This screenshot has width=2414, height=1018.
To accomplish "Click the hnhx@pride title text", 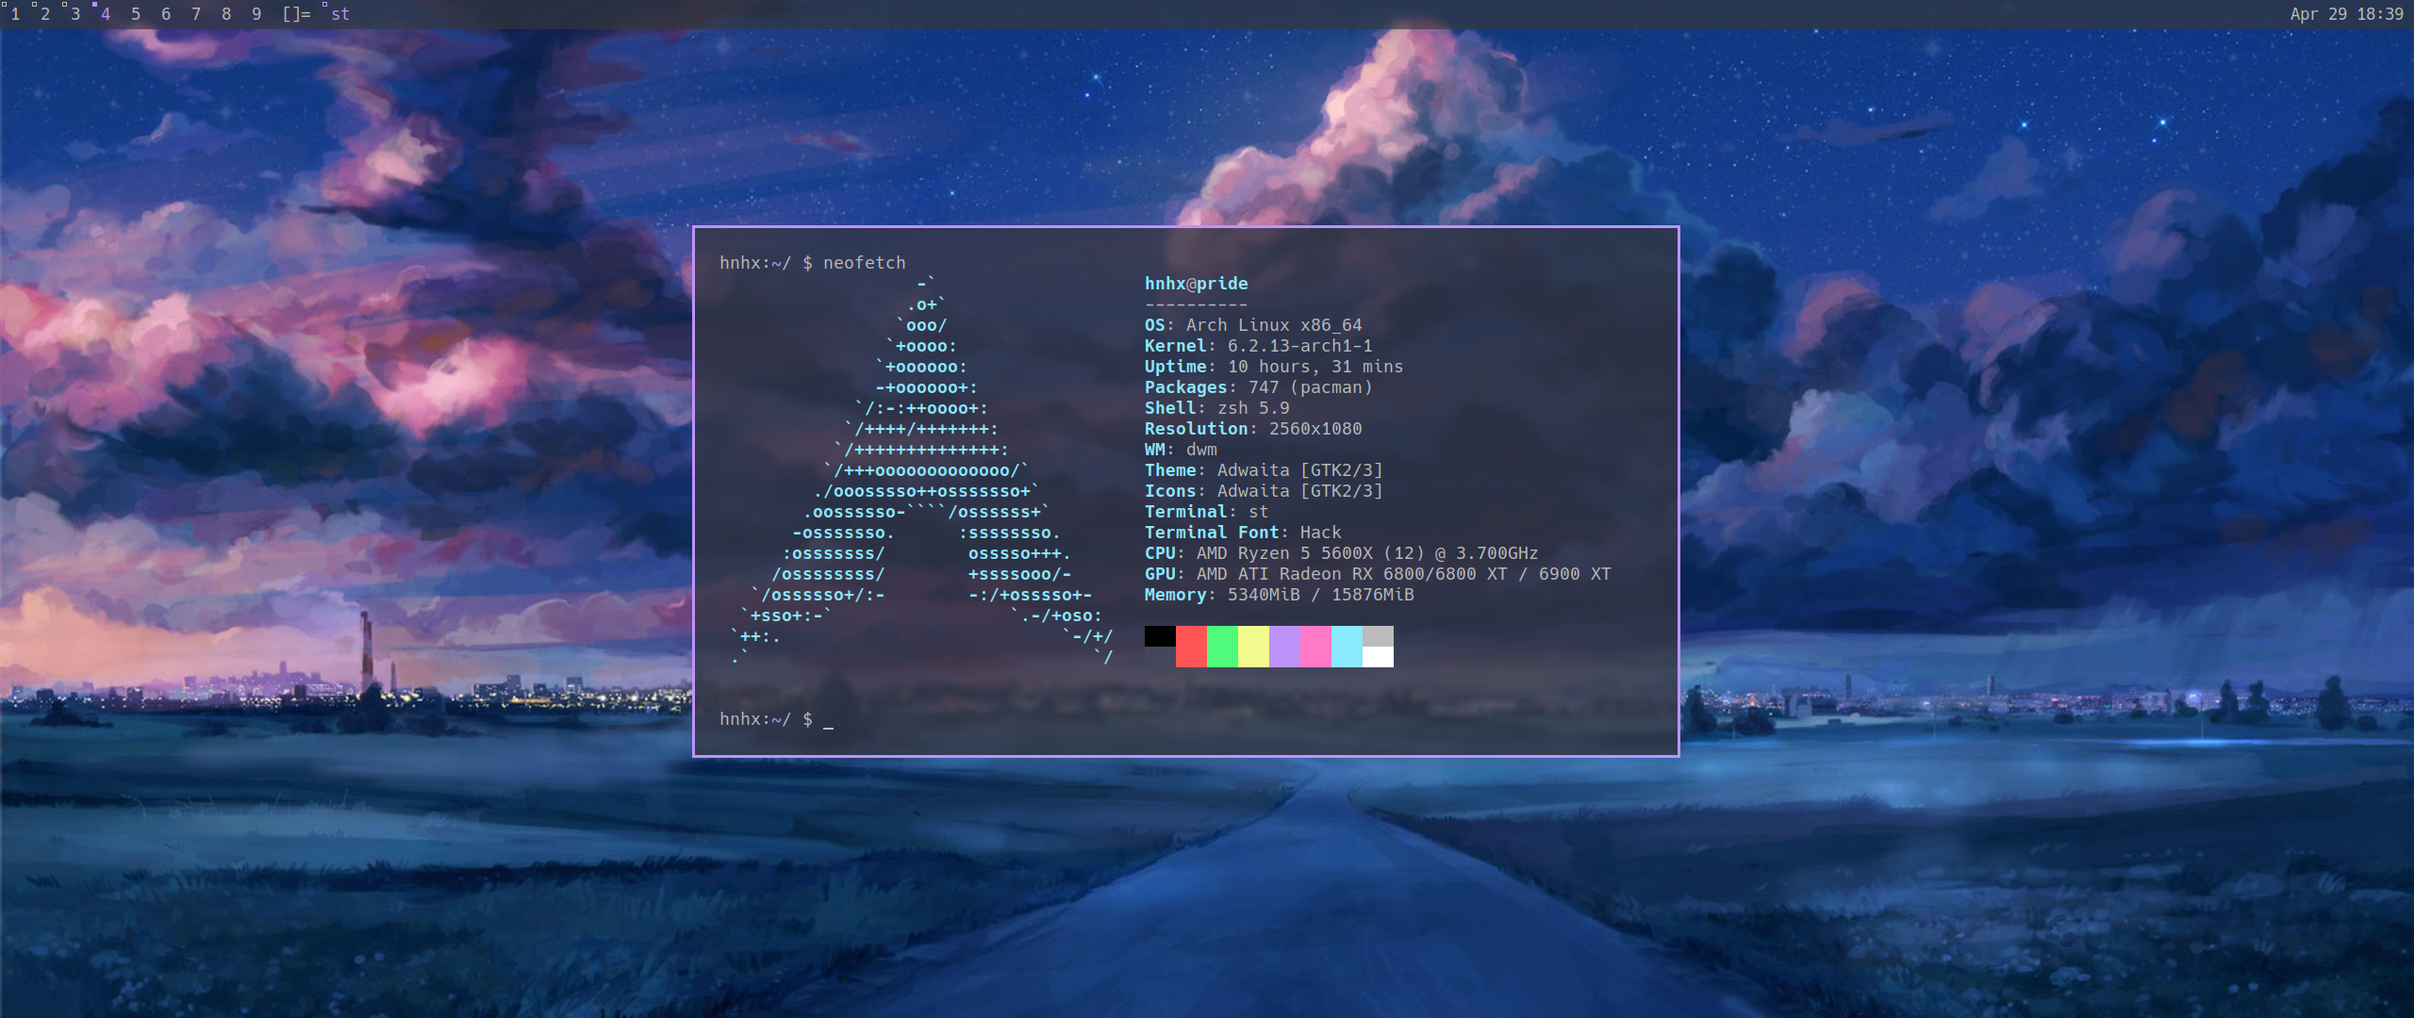I will pos(1196,284).
